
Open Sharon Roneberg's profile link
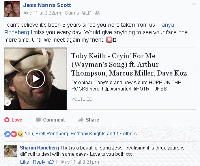[x=39, y=148]
